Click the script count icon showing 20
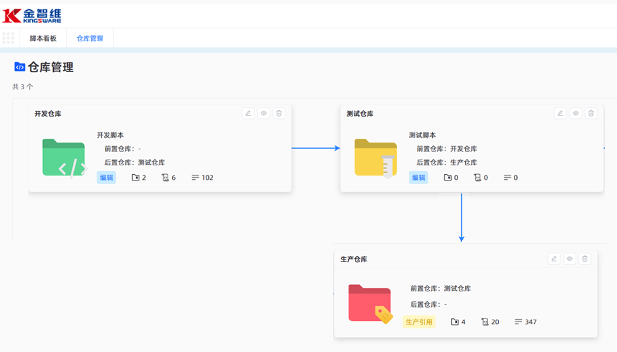Screen dimensions: 617x352 pos(485,322)
